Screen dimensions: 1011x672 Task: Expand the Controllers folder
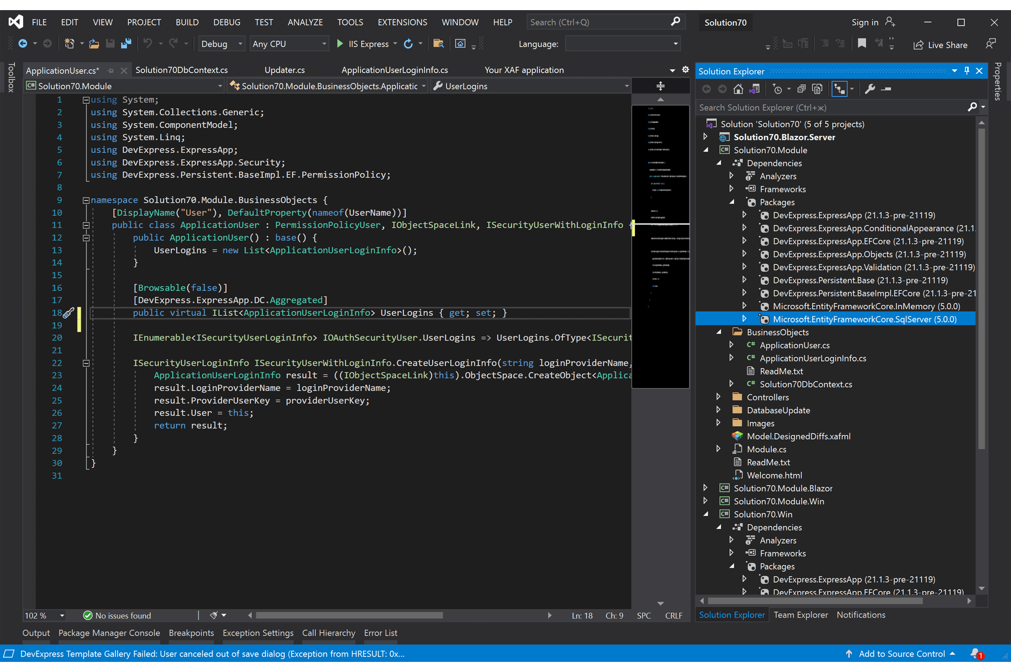pos(719,397)
